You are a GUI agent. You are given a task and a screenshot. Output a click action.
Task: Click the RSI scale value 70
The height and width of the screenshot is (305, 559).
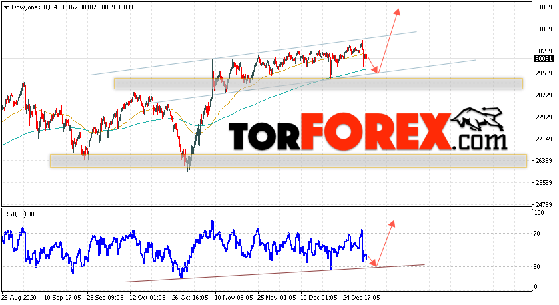[x=538, y=234]
